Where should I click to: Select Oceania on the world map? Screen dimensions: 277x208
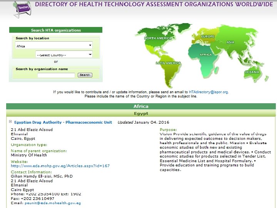click(252, 72)
